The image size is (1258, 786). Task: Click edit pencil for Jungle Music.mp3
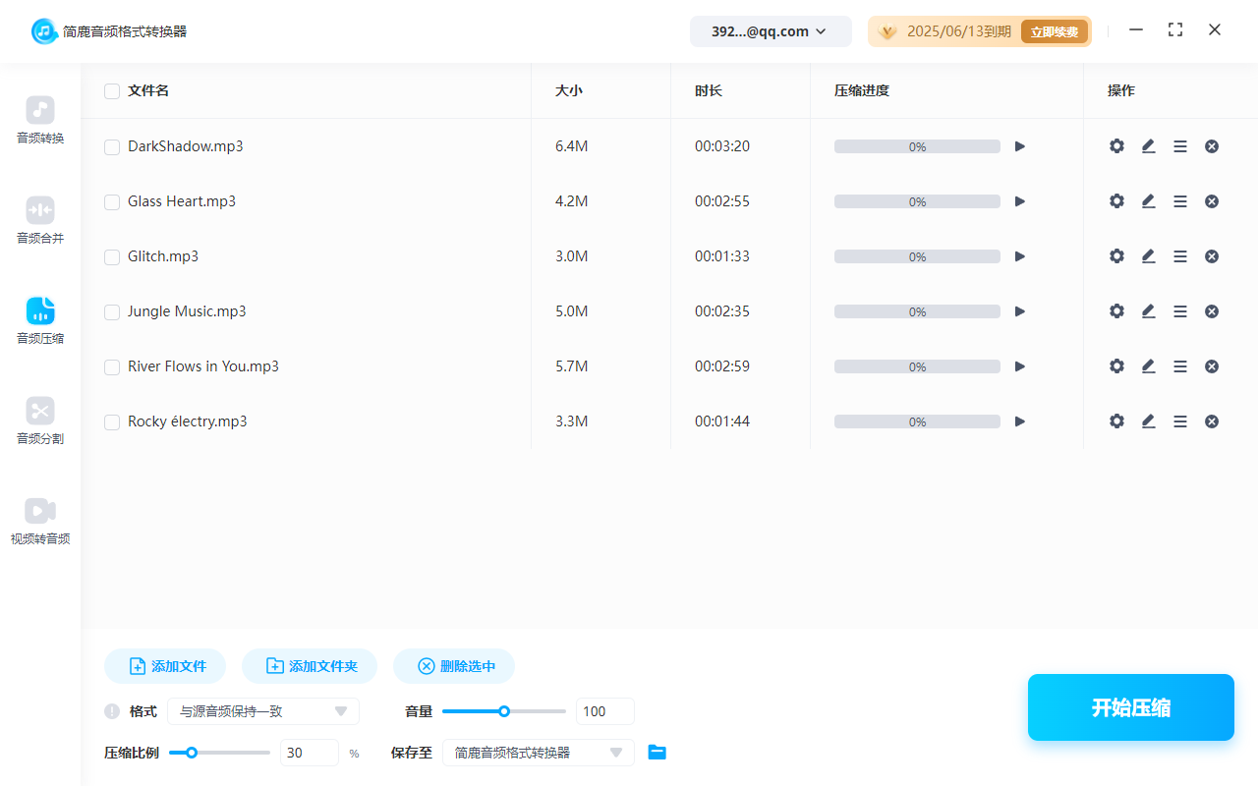click(x=1148, y=311)
